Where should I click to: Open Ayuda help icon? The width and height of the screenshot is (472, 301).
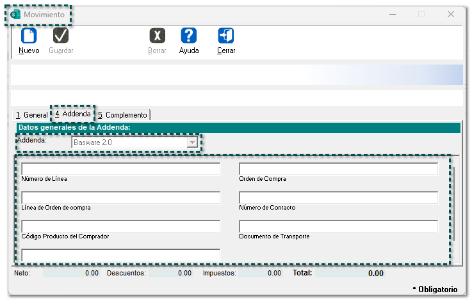click(x=188, y=36)
